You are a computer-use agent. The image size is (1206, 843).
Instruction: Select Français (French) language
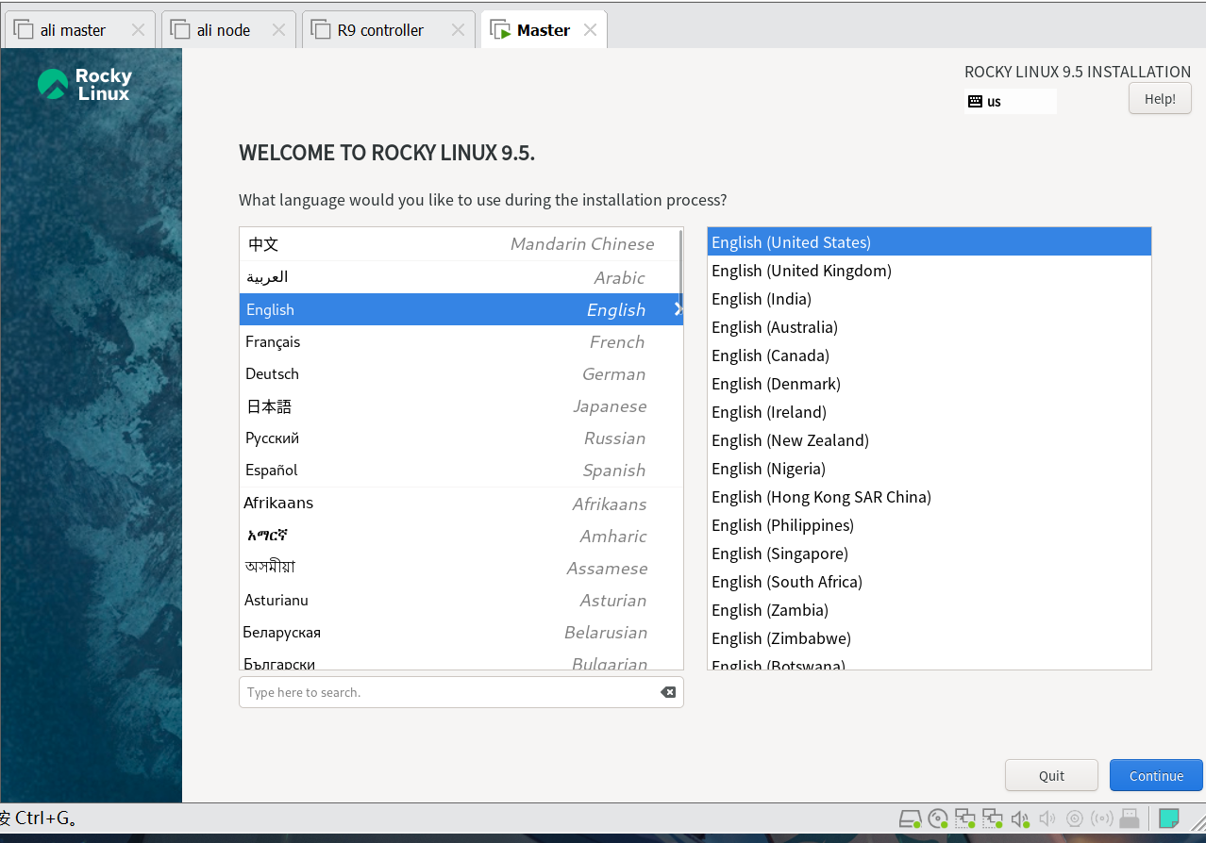[461, 341]
